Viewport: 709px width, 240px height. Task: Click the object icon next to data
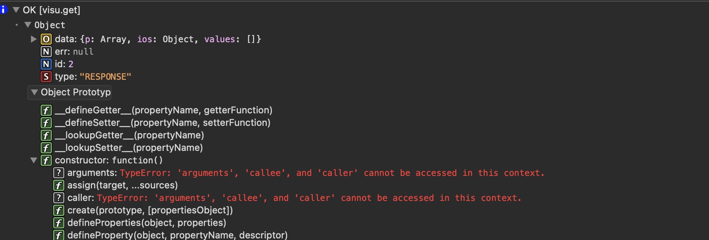46,39
